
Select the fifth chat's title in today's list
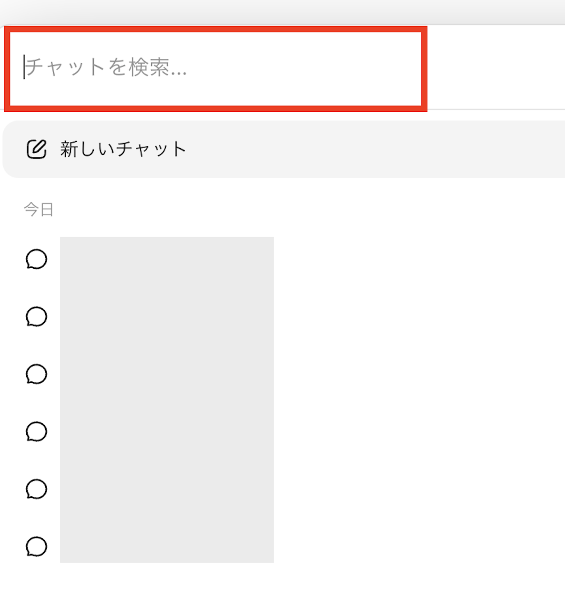(167, 489)
